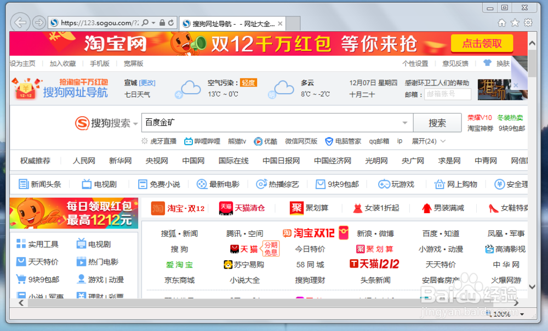Click the 优酷 play icon
The image size is (548, 331).
click(257, 141)
